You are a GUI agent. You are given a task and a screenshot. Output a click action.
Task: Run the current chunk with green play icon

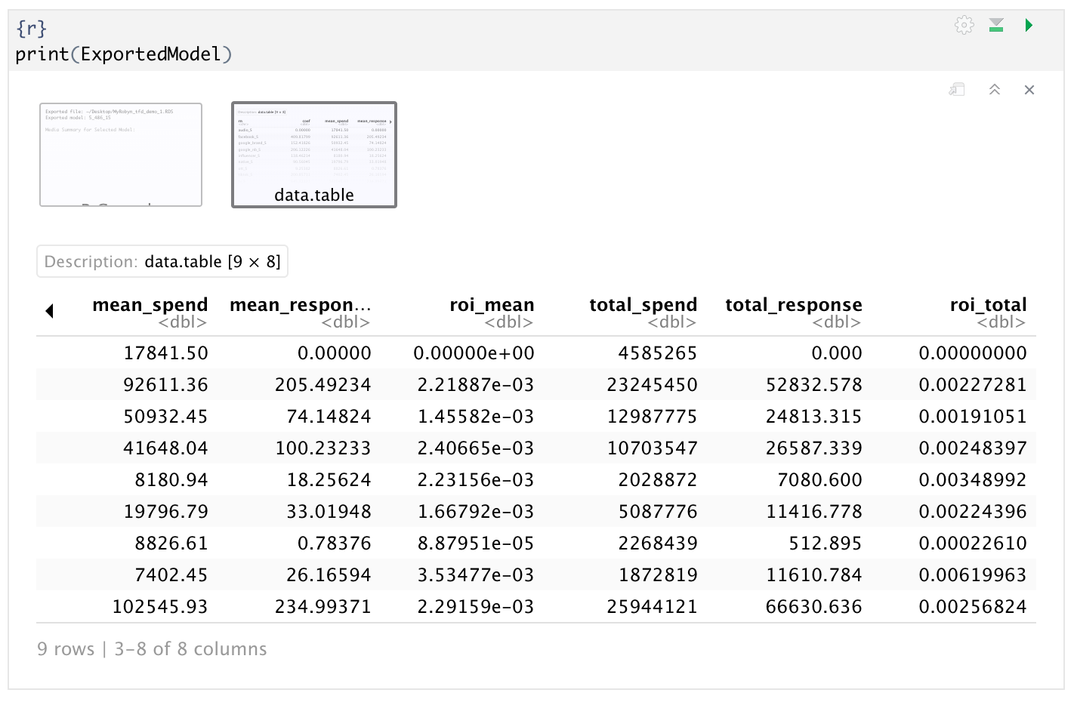pyautogui.click(x=1029, y=25)
